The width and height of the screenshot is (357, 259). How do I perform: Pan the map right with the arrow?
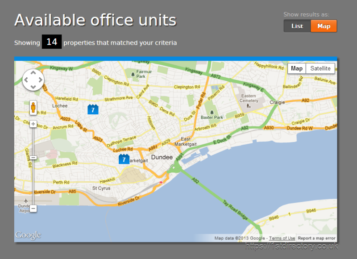coord(41,80)
